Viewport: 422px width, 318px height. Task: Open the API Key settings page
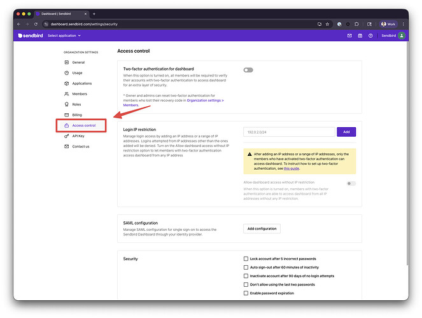click(78, 136)
